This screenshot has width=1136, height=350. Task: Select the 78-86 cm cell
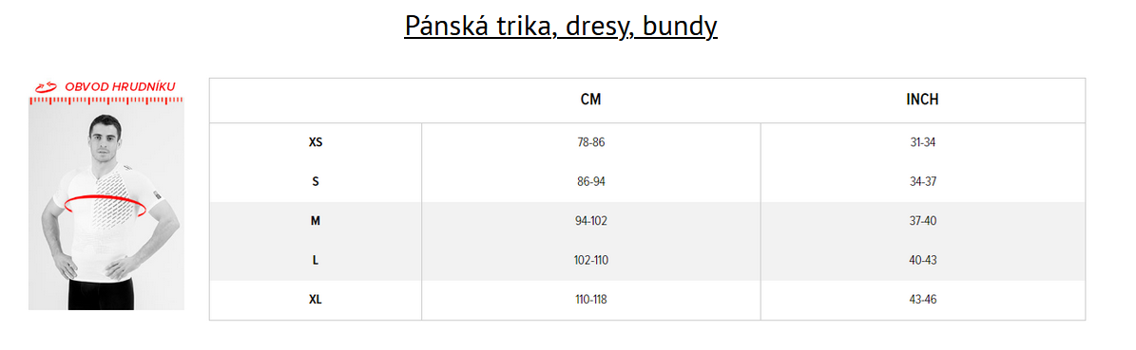pyautogui.click(x=590, y=142)
